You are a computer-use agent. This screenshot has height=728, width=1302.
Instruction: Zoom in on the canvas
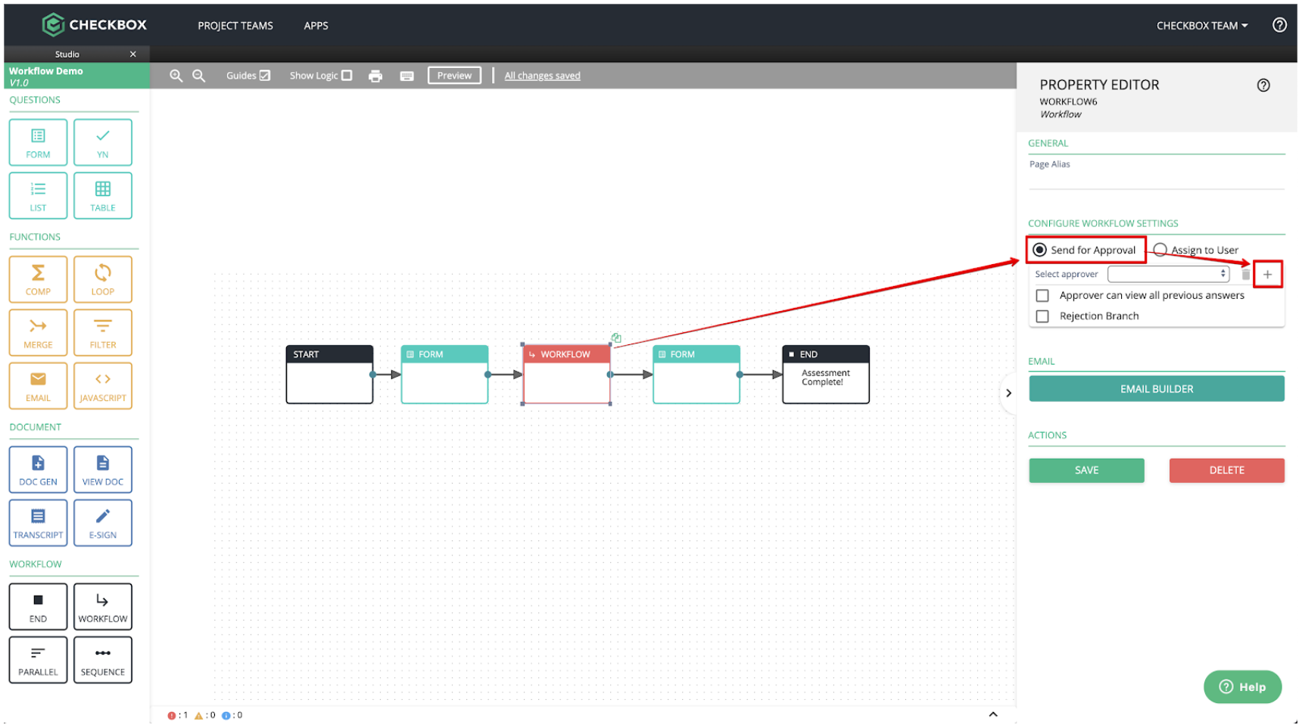point(176,76)
